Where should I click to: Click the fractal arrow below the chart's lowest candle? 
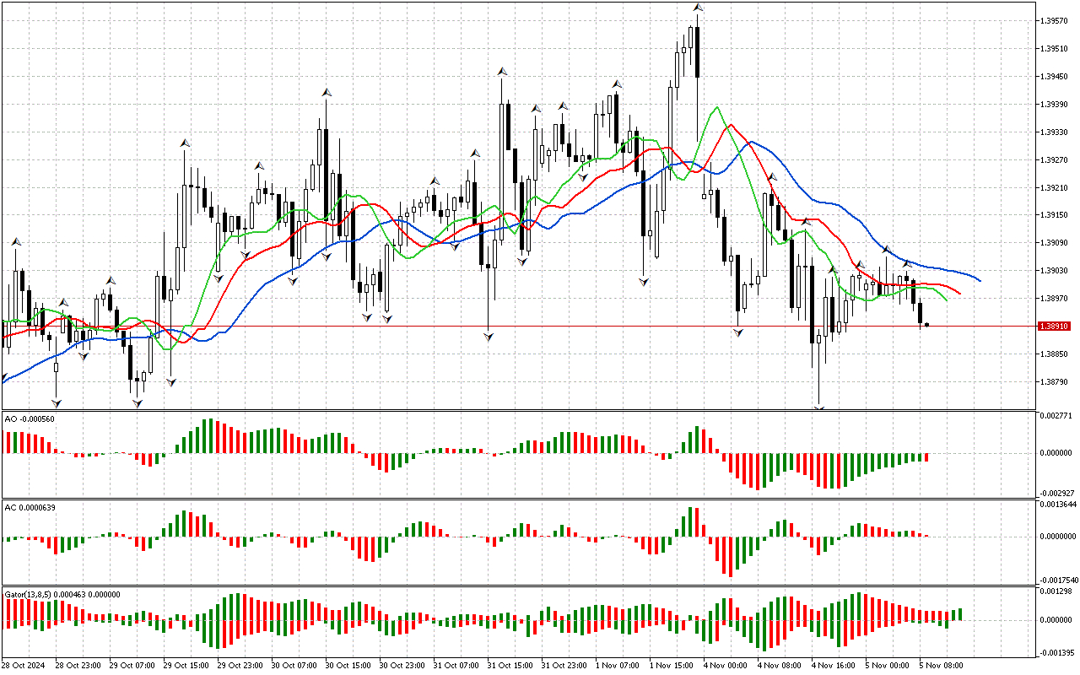[x=818, y=408]
